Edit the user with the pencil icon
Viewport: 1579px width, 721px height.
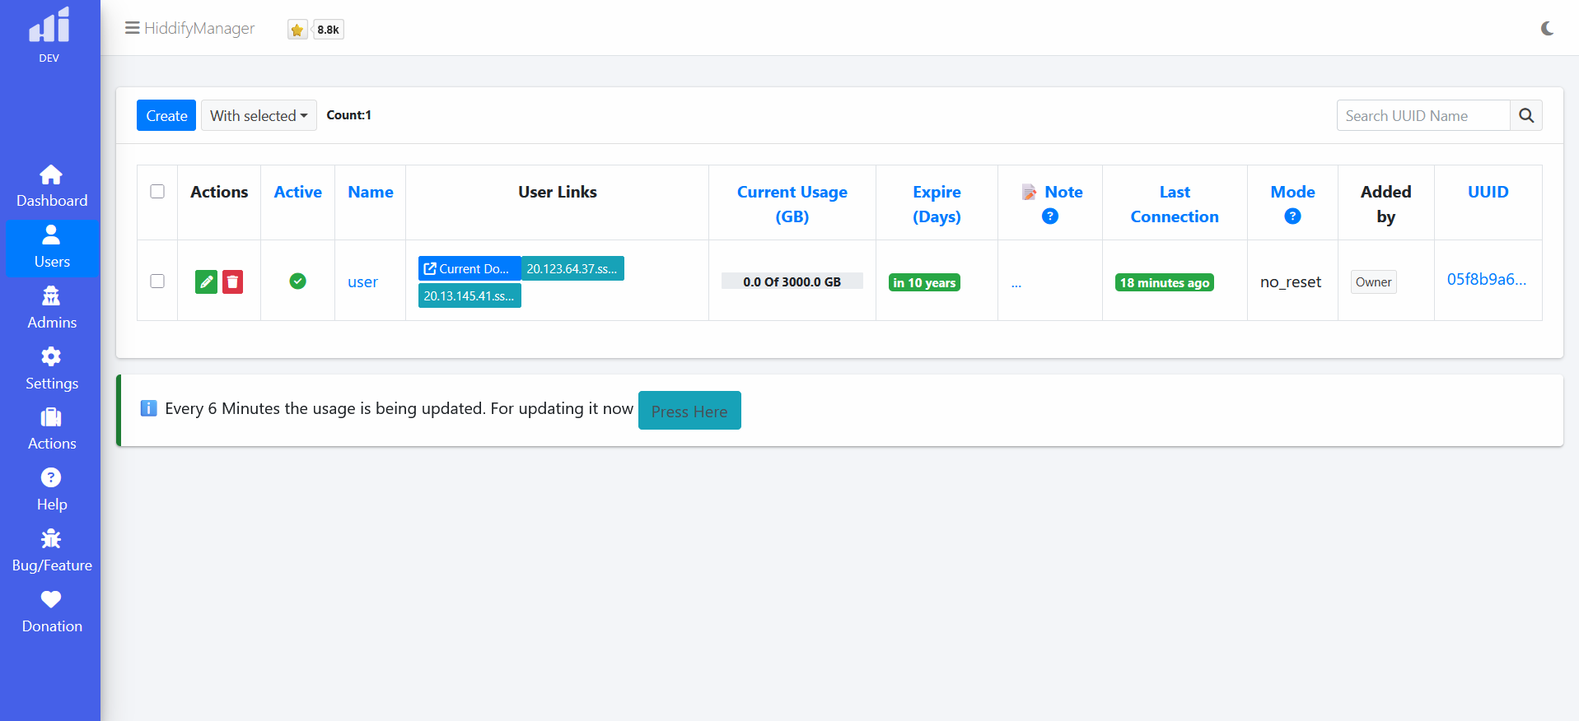[206, 281]
